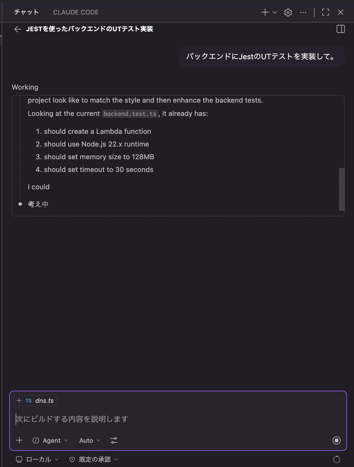Open the ローカル session target dropdown
354x467 pixels.
pos(37,459)
